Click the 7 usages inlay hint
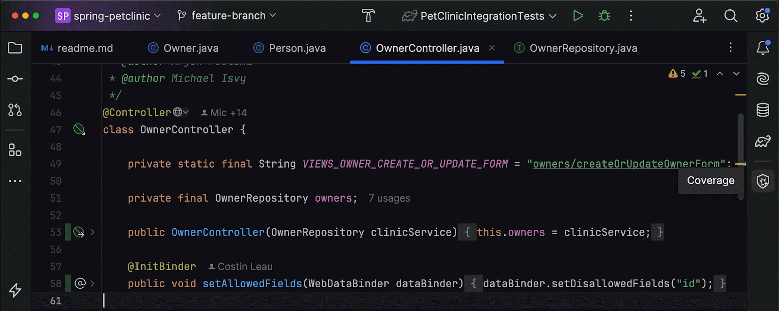The width and height of the screenshot is (779, 311). (x=389, y=198)
